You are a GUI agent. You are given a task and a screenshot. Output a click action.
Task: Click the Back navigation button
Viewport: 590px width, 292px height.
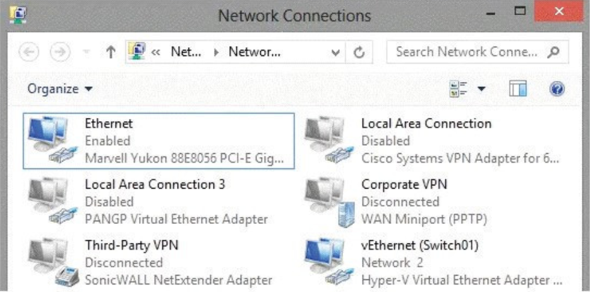29,52
